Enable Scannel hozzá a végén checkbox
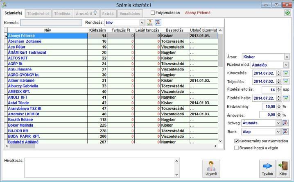The height and width of the screenshot is (182, 294). (x=236, y=148)
